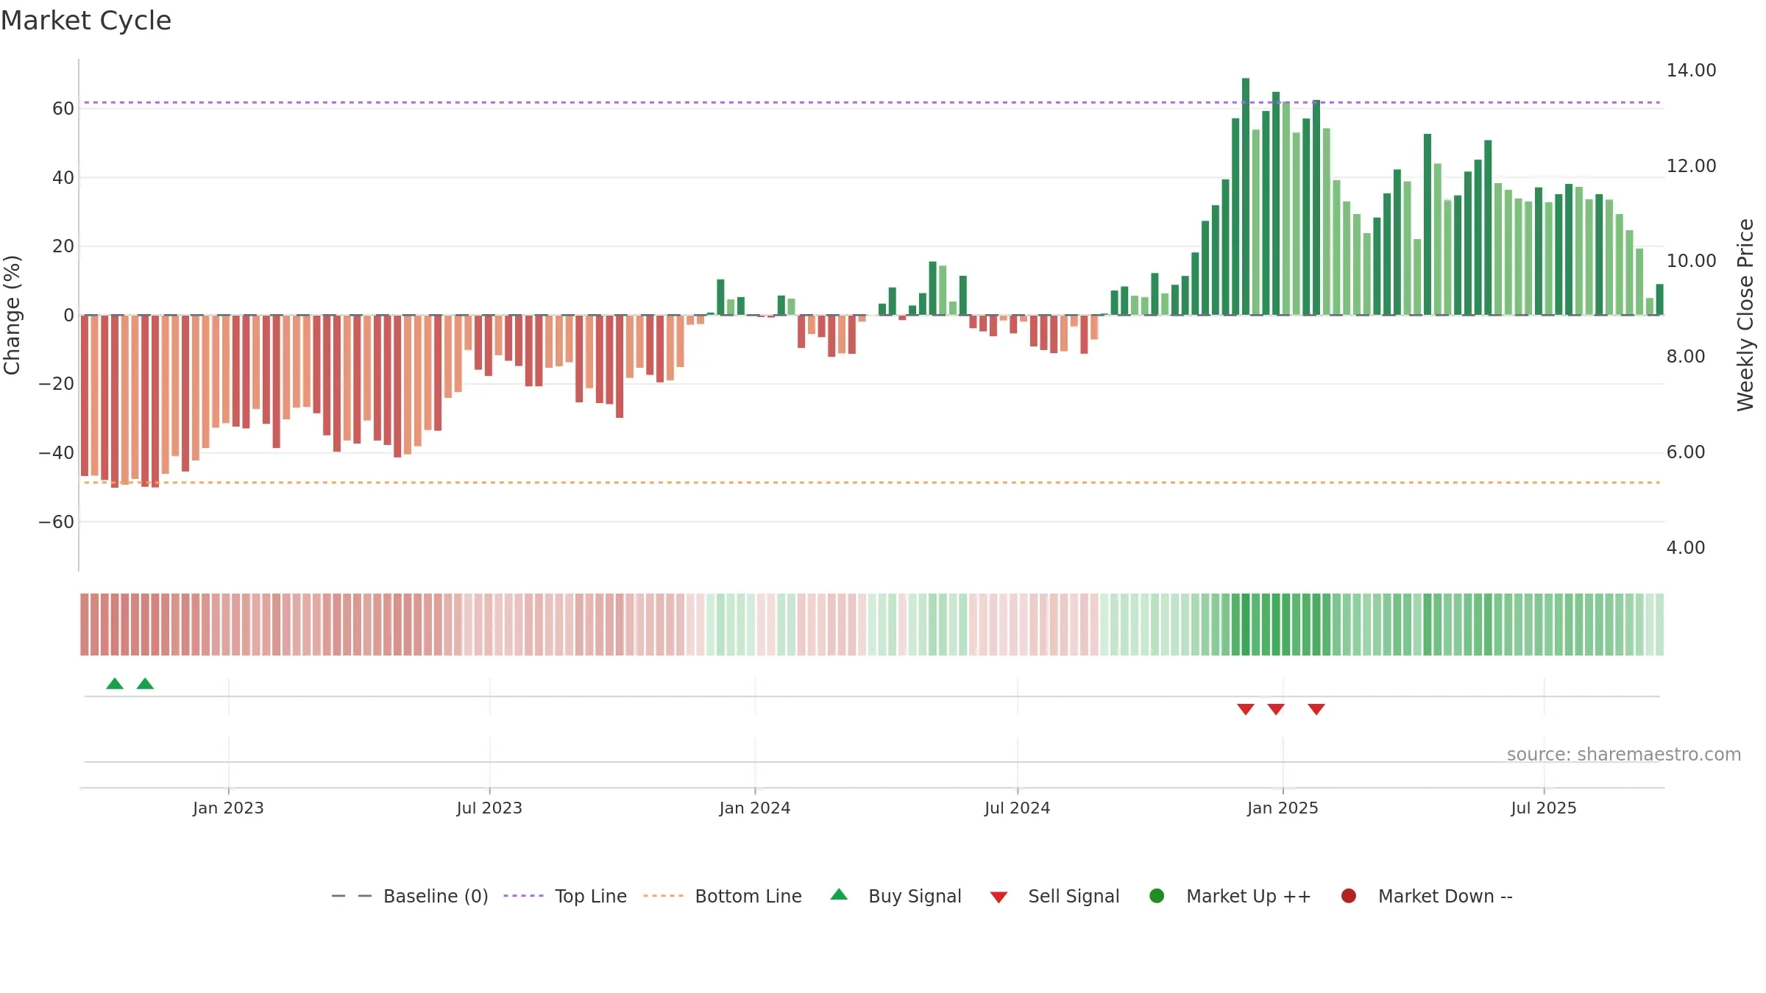
Task: Click the Jul 2025 axis label
Action: tap(1544, 808)
